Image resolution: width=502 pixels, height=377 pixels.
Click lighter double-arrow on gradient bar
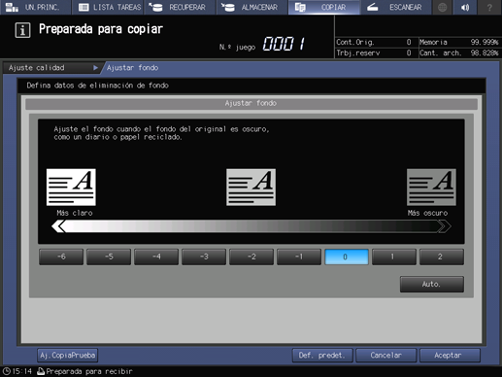click(x=58, y=226)
